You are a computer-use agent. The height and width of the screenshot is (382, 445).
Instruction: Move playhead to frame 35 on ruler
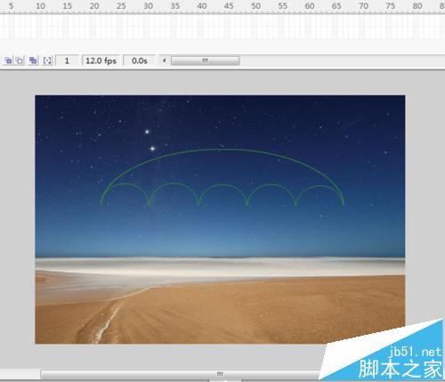point(175,6)
